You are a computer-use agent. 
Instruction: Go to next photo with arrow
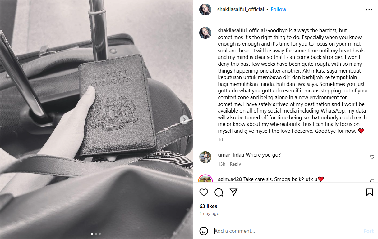tap(184, 119)
